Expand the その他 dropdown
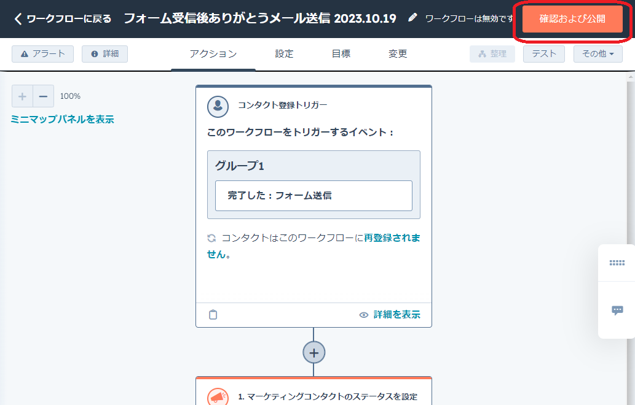635x405 pixels. pyautogui.click(x=598, y=54)
